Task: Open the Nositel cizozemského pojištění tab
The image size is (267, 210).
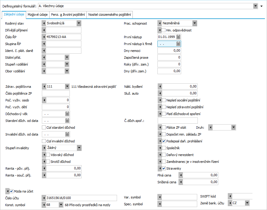Action: point(110,14)
